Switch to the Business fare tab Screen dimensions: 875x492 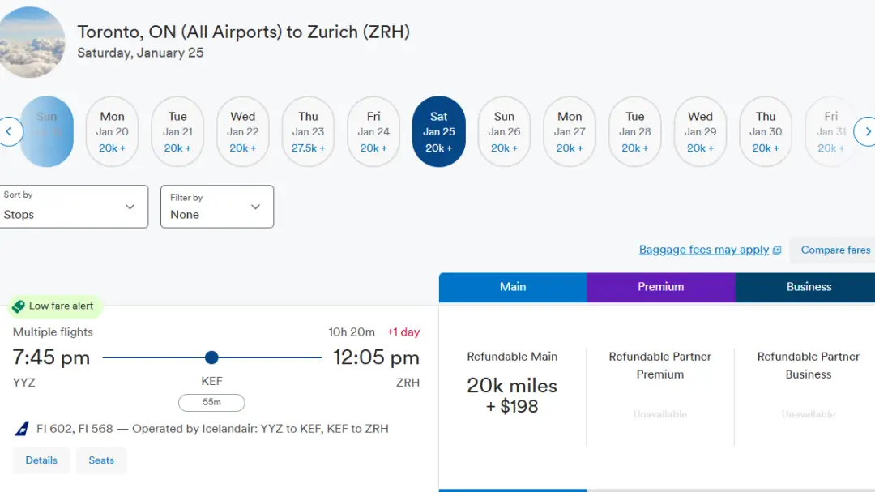[x=808, y=287]
